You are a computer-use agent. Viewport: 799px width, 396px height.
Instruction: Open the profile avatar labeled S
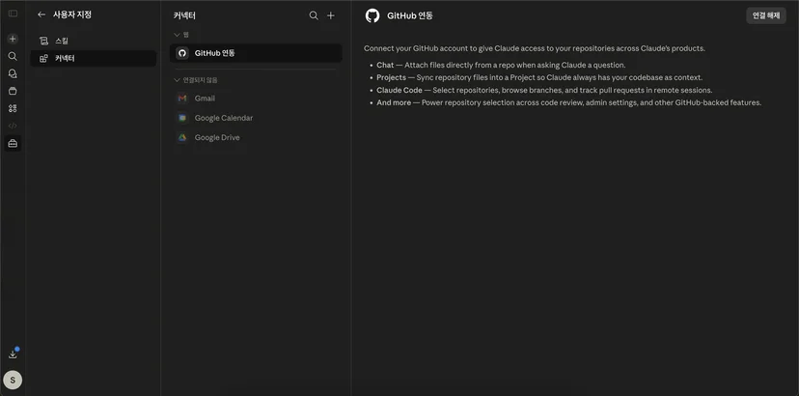[13, 380]
